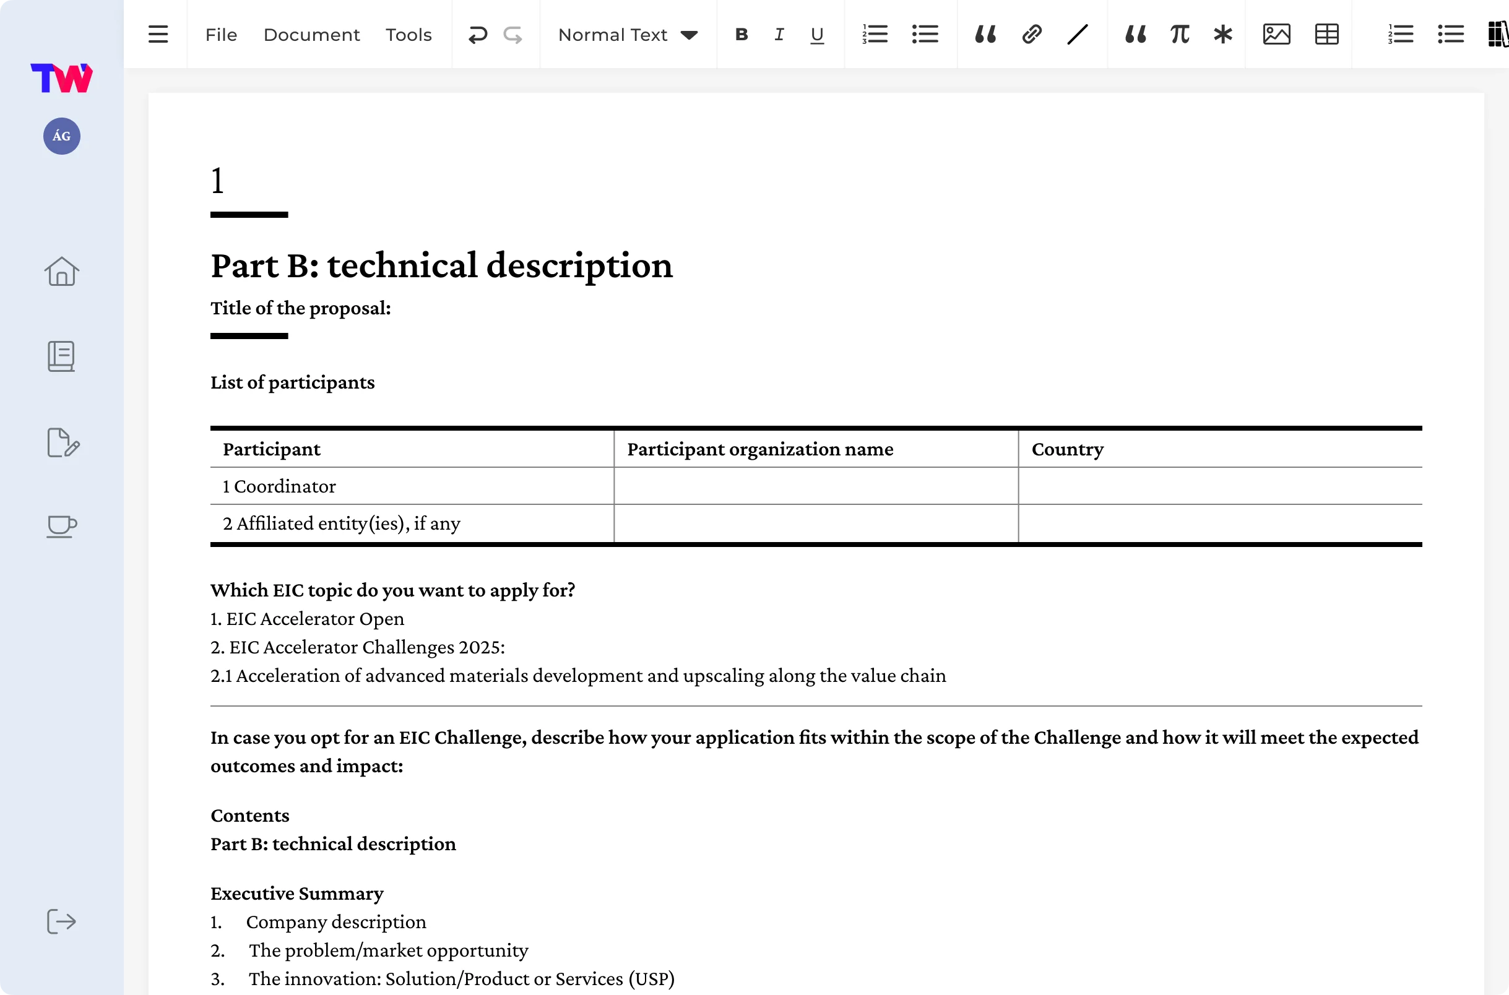Click the empty Country cell for Affiliated entity

pos(1221,523)
